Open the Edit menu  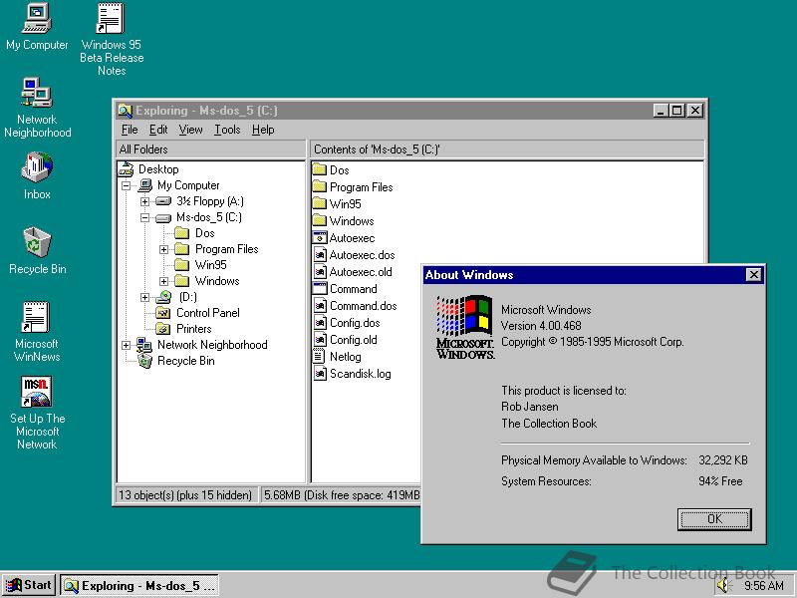(x=158, y=130)
